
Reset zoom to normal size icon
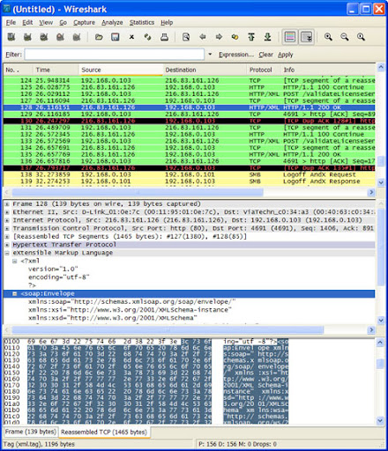click(x=361, y=37)
